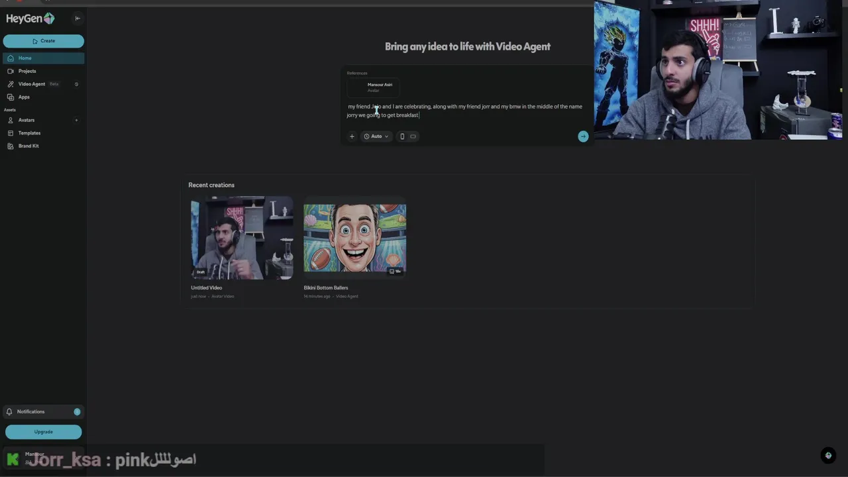This screenshot has width=848, height=477.
Task: Add new avatar with plus icon
Action: (76, 120)
